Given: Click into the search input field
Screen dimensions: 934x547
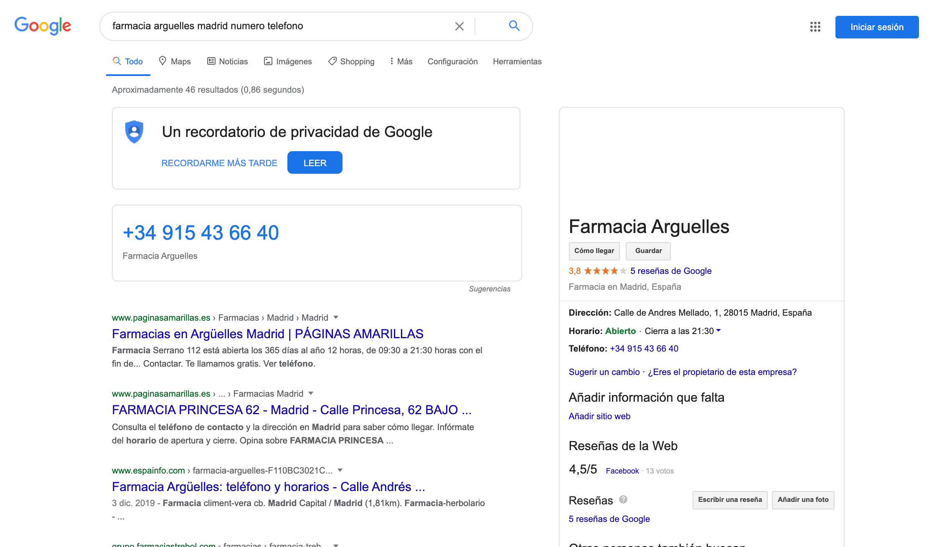Looking at the screenshot, I should [x=280, y=26].
